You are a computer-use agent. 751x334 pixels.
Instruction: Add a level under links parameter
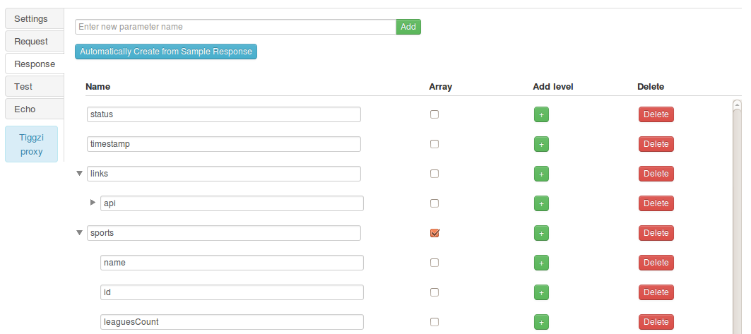pyautogui.click(x=541, y=174)
